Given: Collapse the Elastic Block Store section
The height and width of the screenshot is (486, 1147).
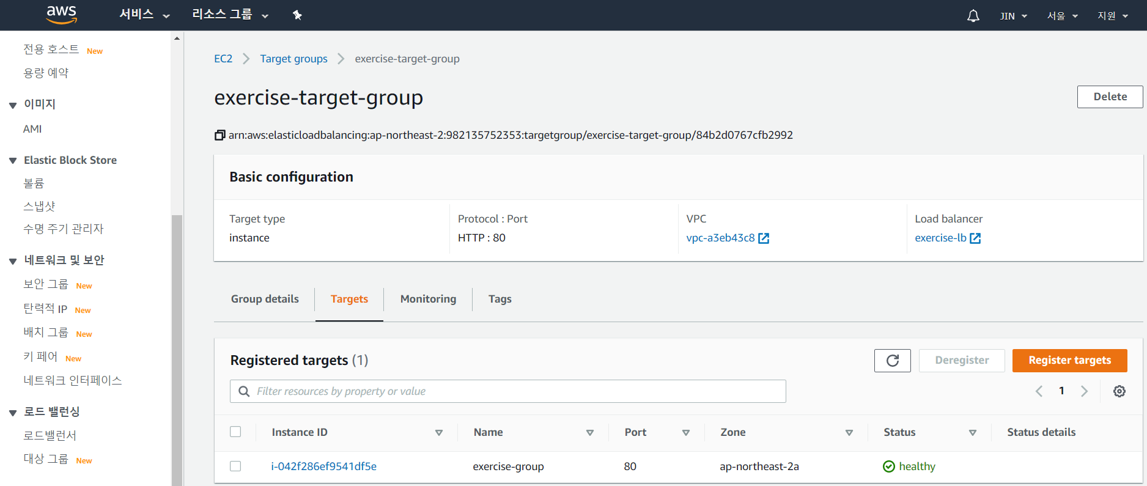Looking at the screenshot, I should click(x=13, y=161).
